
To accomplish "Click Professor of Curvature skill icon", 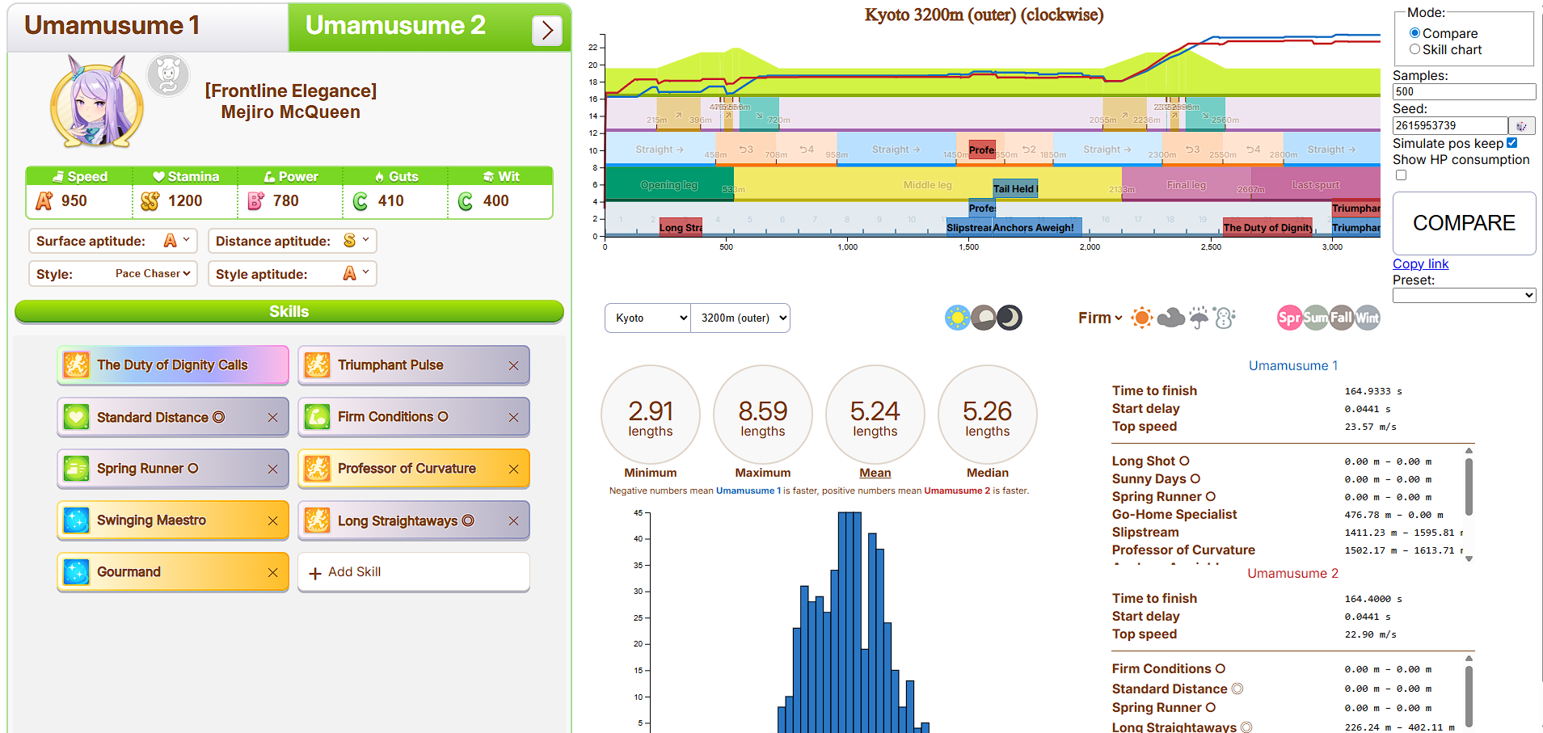I will click(317, 469).
